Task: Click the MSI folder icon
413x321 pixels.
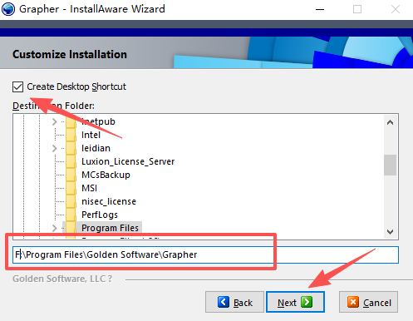Action: point(71,188)
